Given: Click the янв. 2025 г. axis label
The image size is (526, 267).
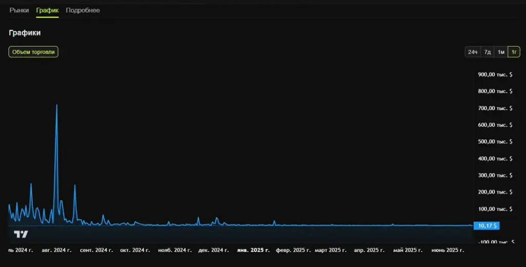Looking at the screenshot, I should 253,250.
